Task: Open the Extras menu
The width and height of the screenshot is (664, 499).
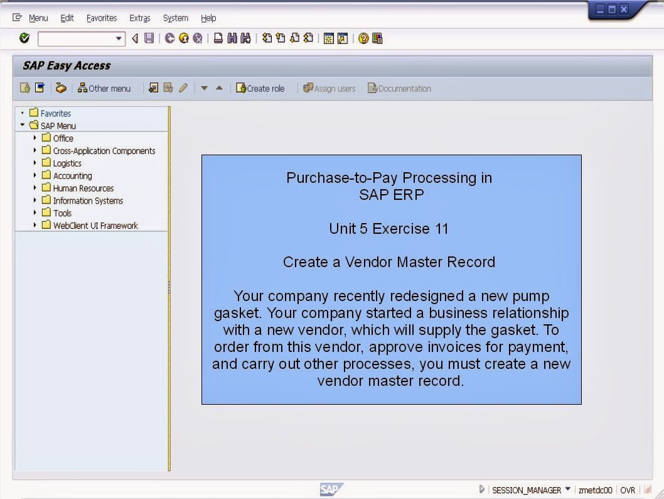Action: coord(140,18)
